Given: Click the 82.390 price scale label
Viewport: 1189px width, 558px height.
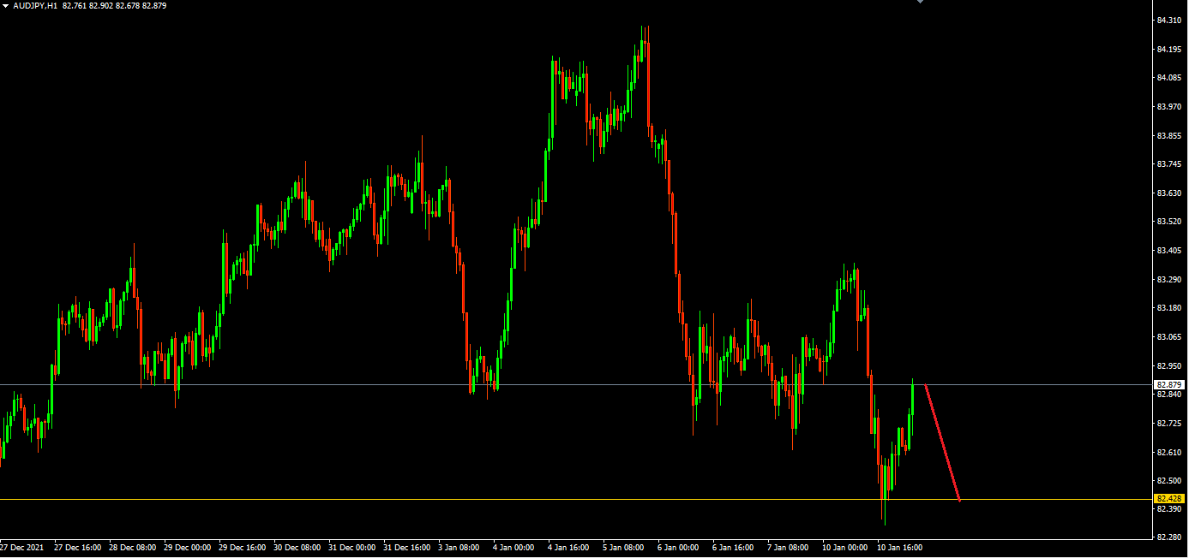Looking at the screenshot, I should click(x=1169, y=509).
